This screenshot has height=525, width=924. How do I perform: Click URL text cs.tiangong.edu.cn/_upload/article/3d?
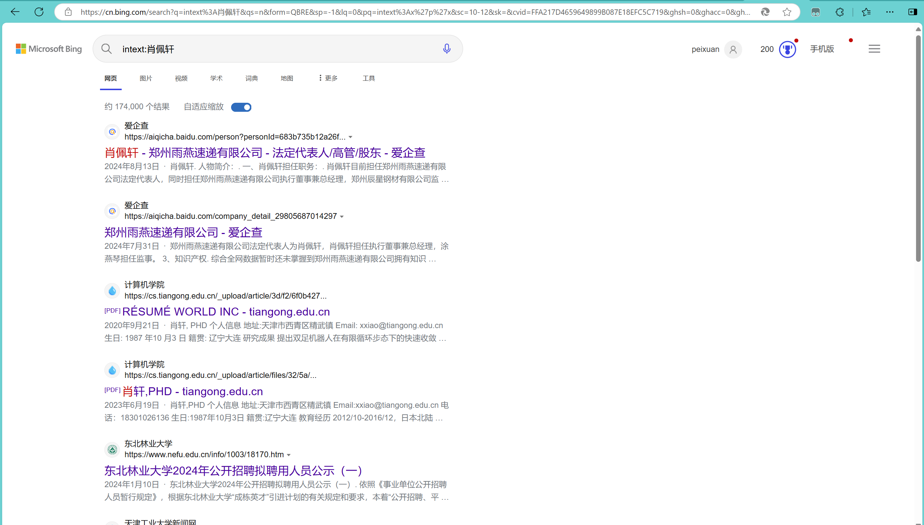click(225, 296)
